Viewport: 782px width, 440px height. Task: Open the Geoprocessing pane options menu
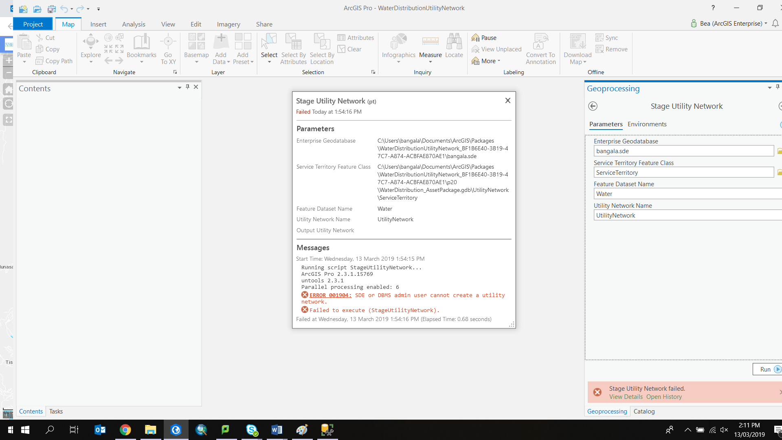[769, 88]
